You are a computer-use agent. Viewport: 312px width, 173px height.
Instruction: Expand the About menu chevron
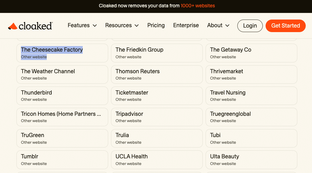[x=228, y=26]
